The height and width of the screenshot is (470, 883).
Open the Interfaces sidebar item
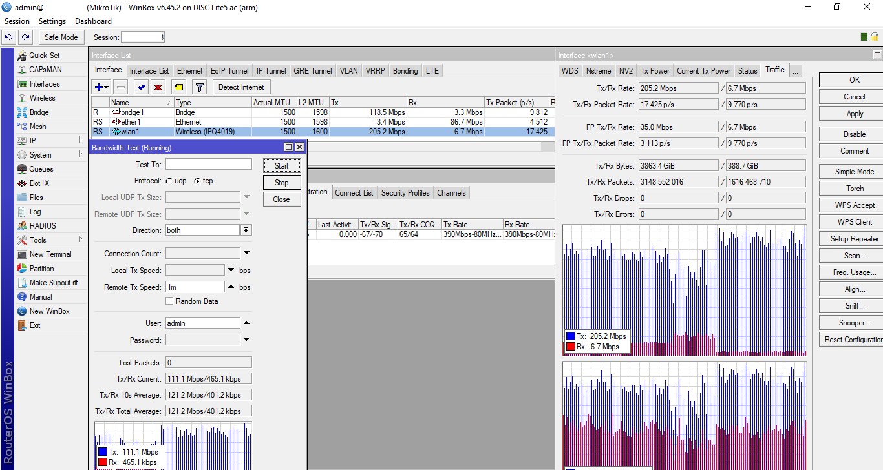point(44,84)
